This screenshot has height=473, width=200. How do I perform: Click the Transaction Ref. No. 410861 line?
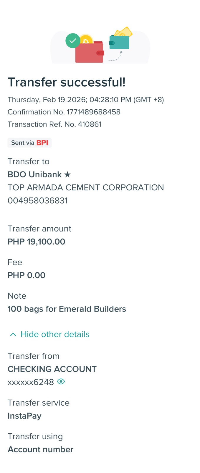(x=54, y=124)
